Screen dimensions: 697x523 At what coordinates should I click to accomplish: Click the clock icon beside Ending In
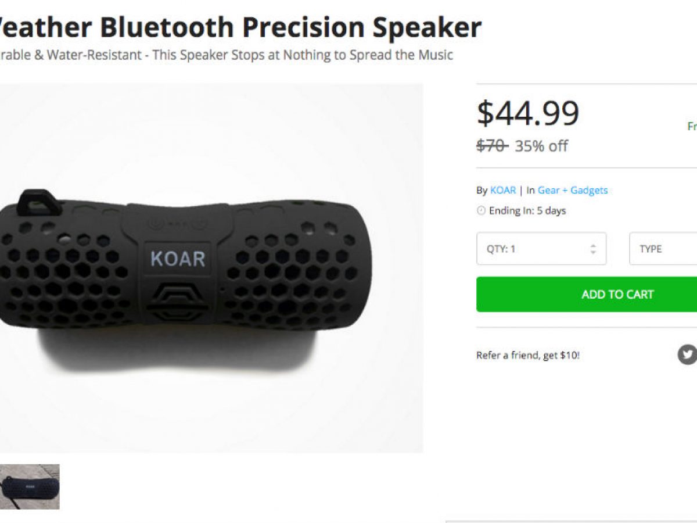[481, 211]
